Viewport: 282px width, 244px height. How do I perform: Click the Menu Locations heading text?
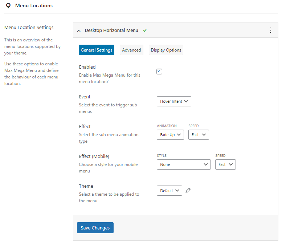tap(34, 5)
